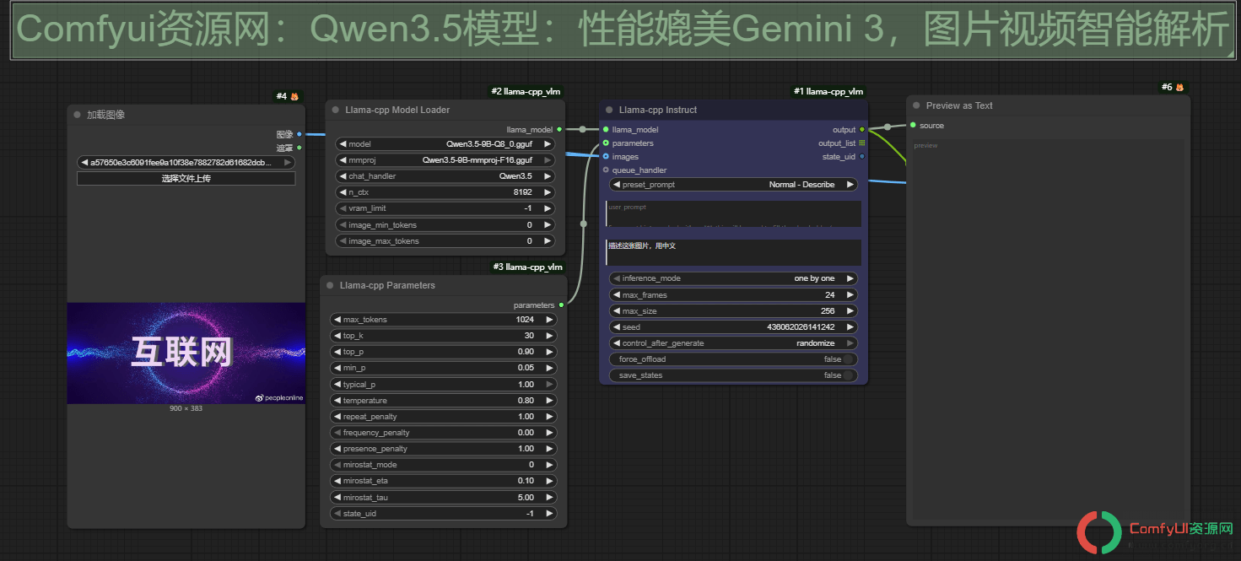Open the model dropdown showing Qwen3.5-9B-Q8_0.gguf

[x=445, y=144]
